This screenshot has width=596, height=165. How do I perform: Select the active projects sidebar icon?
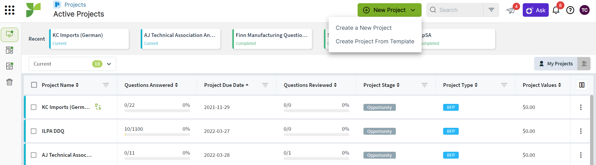[10, 35]
